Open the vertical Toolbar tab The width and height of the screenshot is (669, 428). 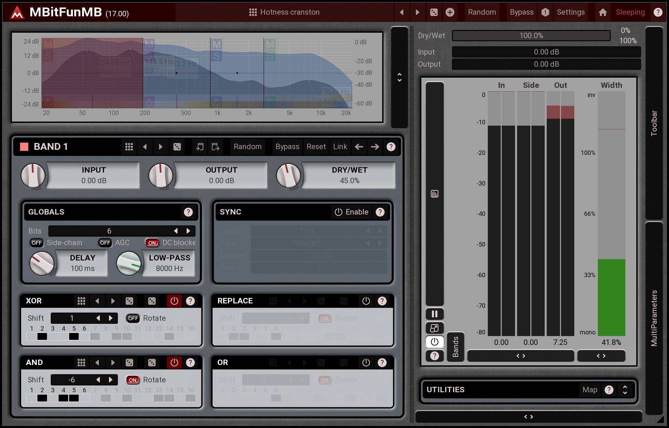[654, 123]
